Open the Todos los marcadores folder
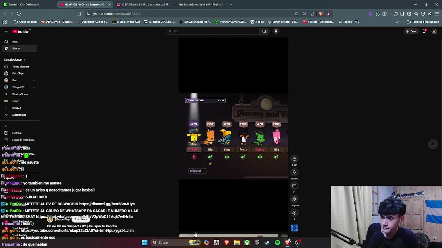Viewport: 442px width, 248px height. point(423,22)
